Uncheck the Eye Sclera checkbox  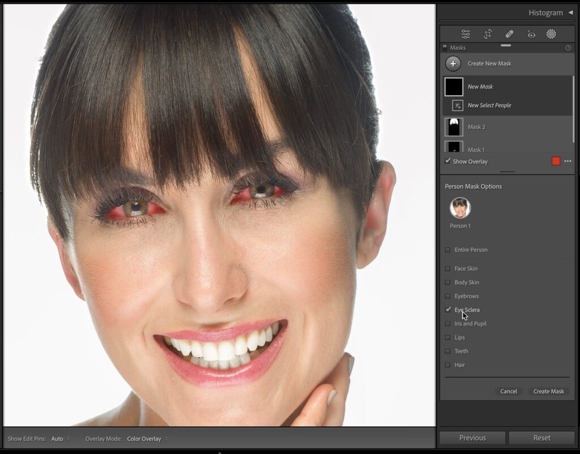pyautogui.click(x=448, y=310)
